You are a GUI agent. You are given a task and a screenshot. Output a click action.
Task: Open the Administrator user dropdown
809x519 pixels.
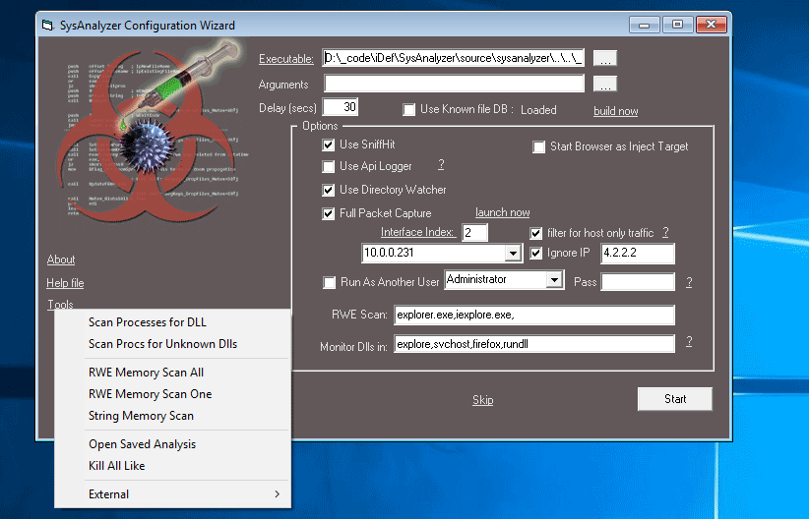coord(554,280)
